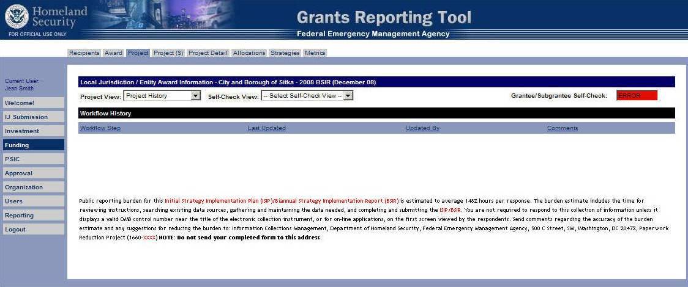The height and width of the screenshot is (287, 688).
Task: Open the PSIC sidebar item
Action: click(33, 159)
